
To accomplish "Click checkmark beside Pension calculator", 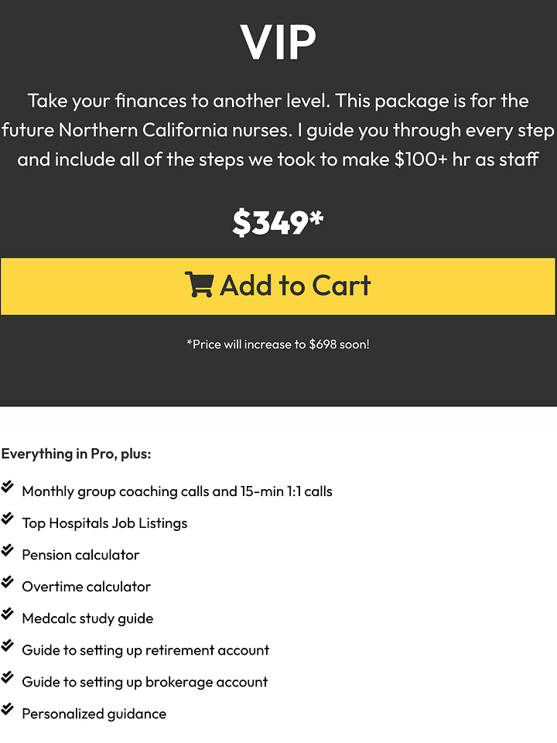I will point(7,550).
